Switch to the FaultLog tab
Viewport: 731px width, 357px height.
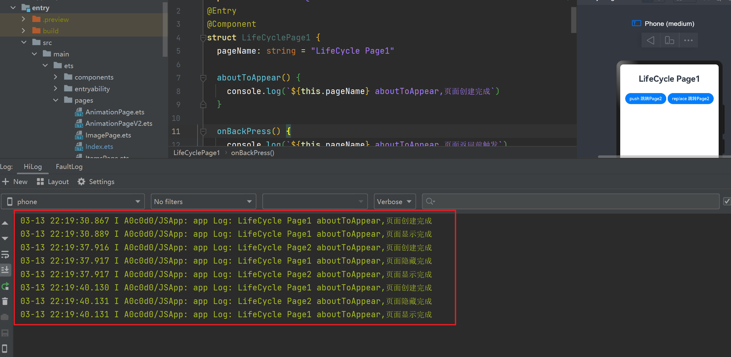[x=69, y=167]
